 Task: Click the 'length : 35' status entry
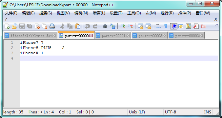point(13,112)
